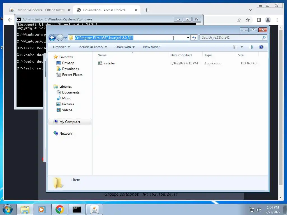Viewport: 287px width, 215px height.
Task: Sort by the Date modified column
Action: pyautogui.click(x=186, y=55)
